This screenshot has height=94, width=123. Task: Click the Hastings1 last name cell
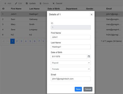tap(34, 14)
